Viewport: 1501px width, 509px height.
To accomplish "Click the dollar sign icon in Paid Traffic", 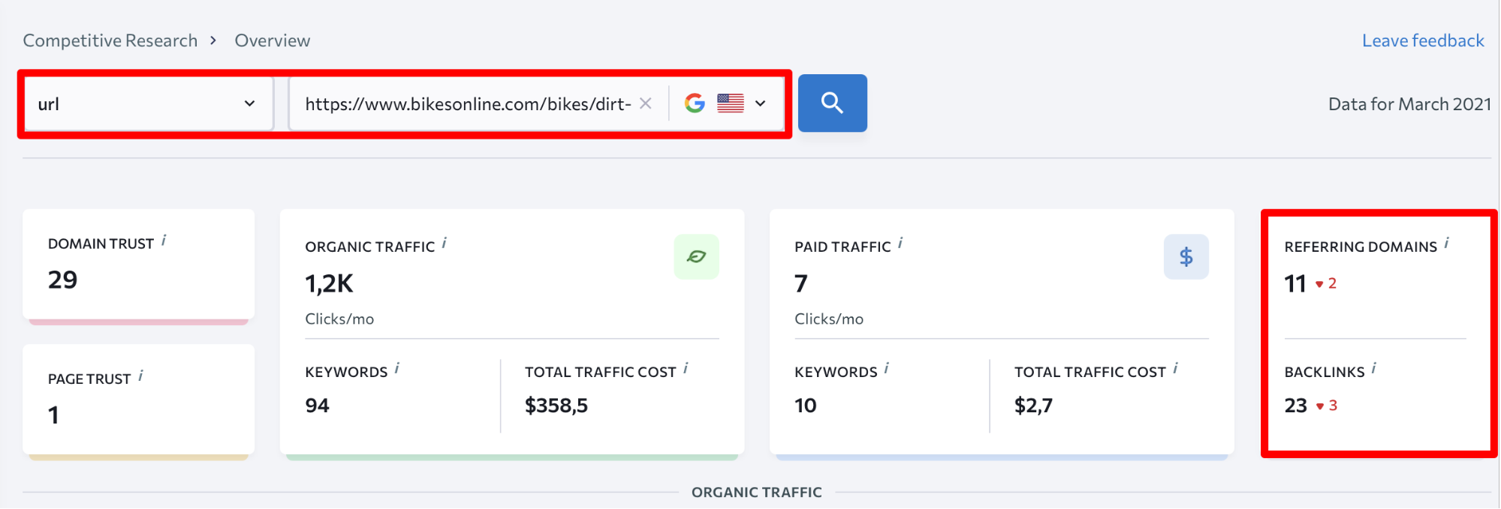I will coord(1186,257).
